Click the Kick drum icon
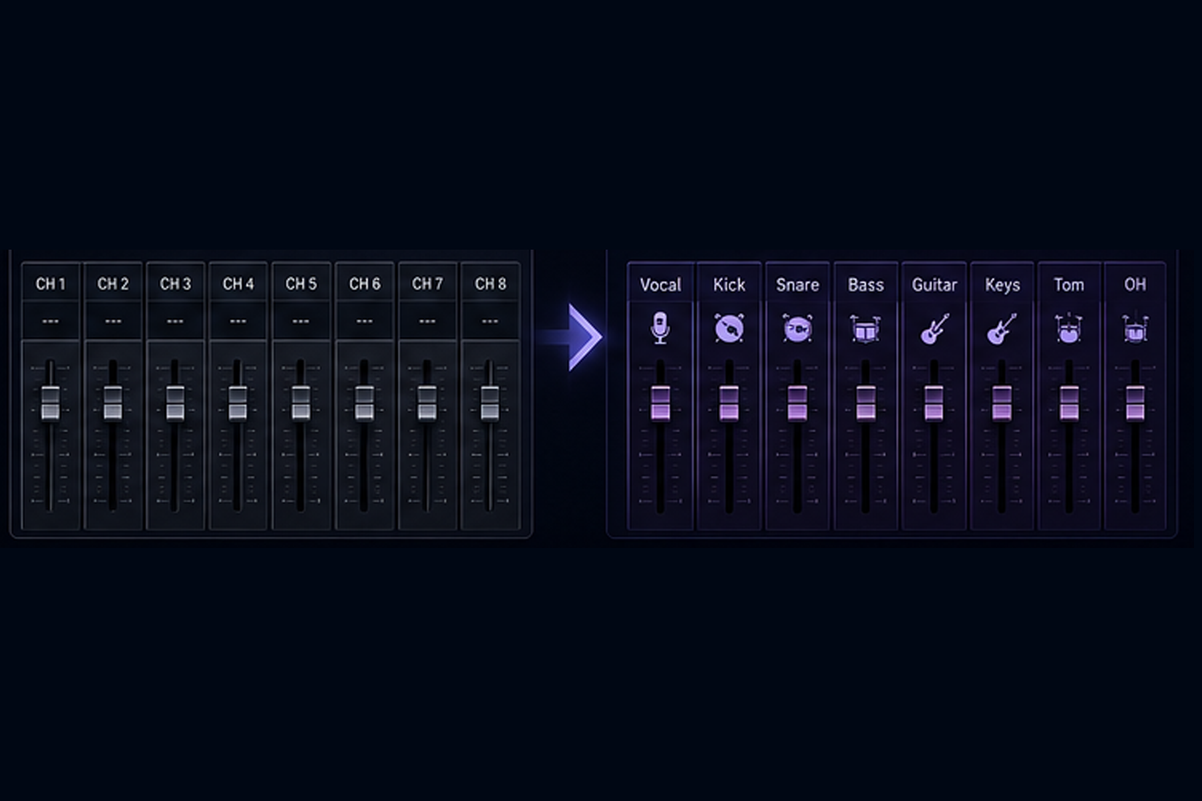Viewport: 1202px width, 801px height. click(729, 328)
